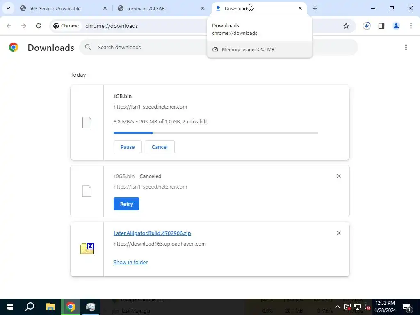Close the Downloads tab
Viewport: 420px width, 315px height.
click(300, 8)
